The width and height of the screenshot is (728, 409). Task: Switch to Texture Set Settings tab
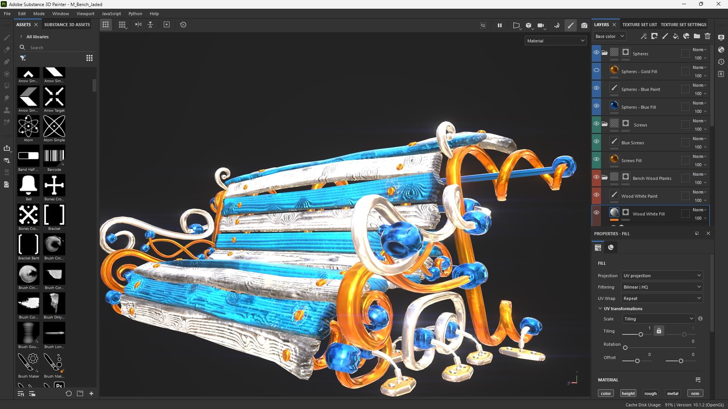click(x=683, y=25)
